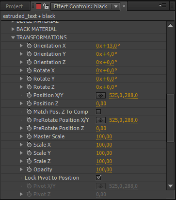Click Position X/Y crosshair point picker

[101, 96]
